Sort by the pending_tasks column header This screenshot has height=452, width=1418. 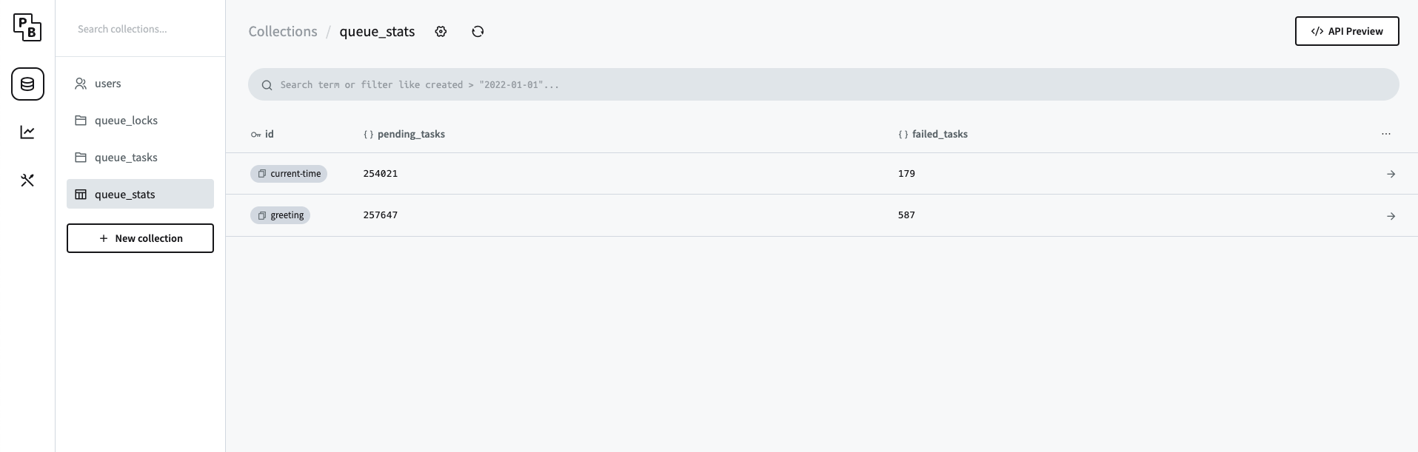[404, 134]
